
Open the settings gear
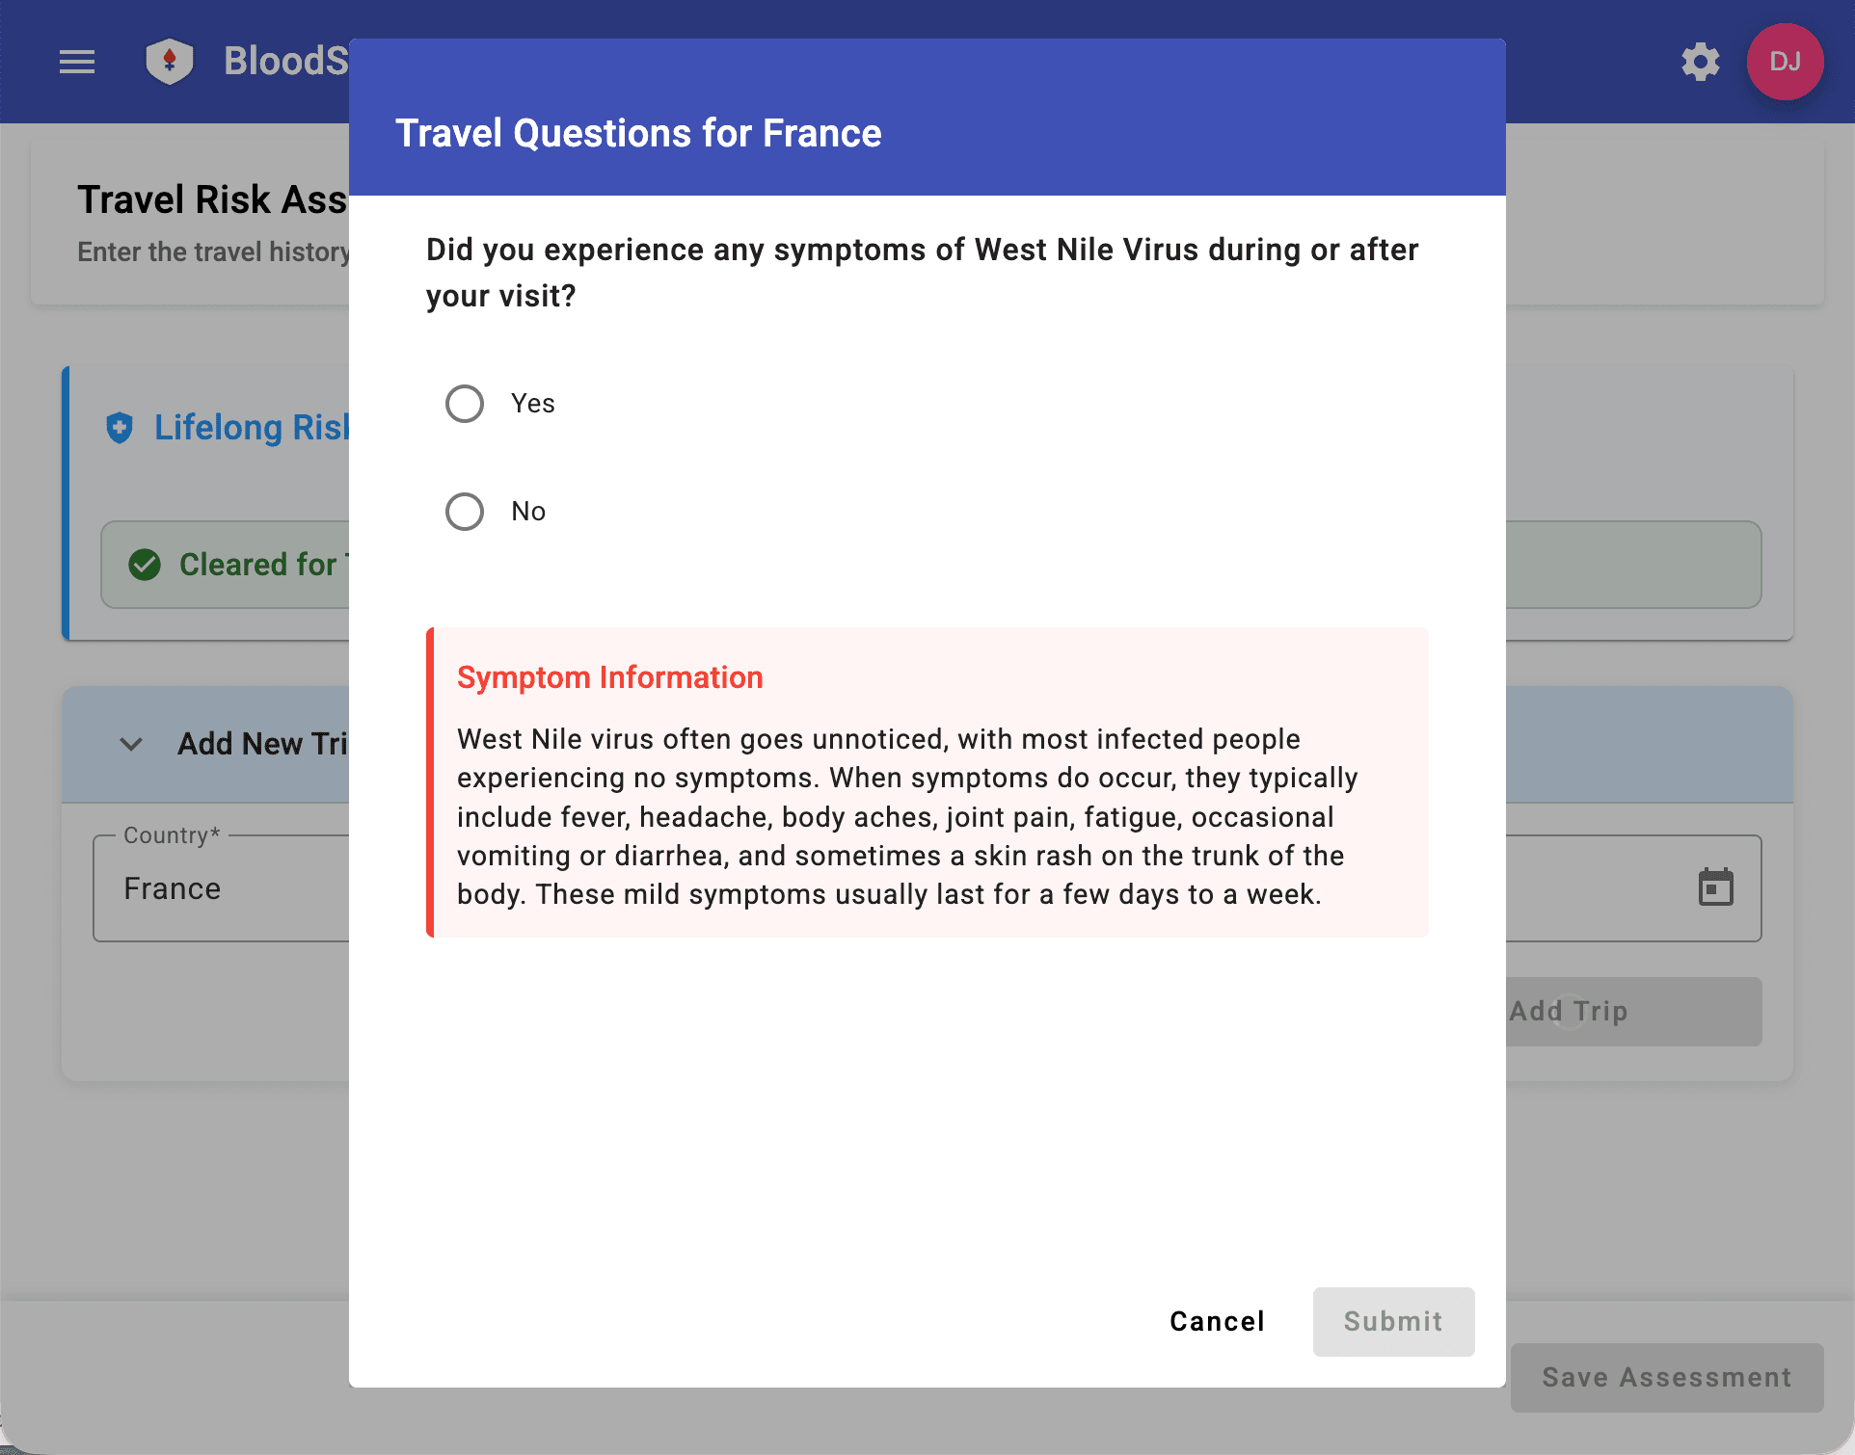1700,62
